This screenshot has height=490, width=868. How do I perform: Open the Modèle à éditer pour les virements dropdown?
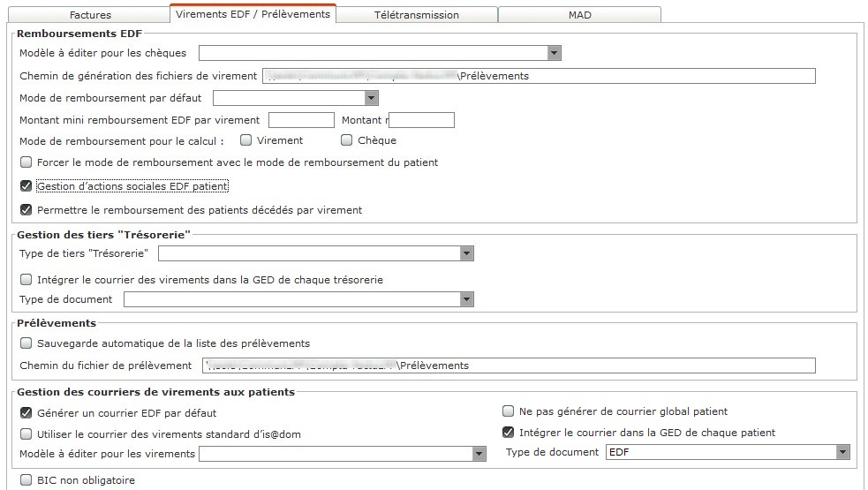342,454
